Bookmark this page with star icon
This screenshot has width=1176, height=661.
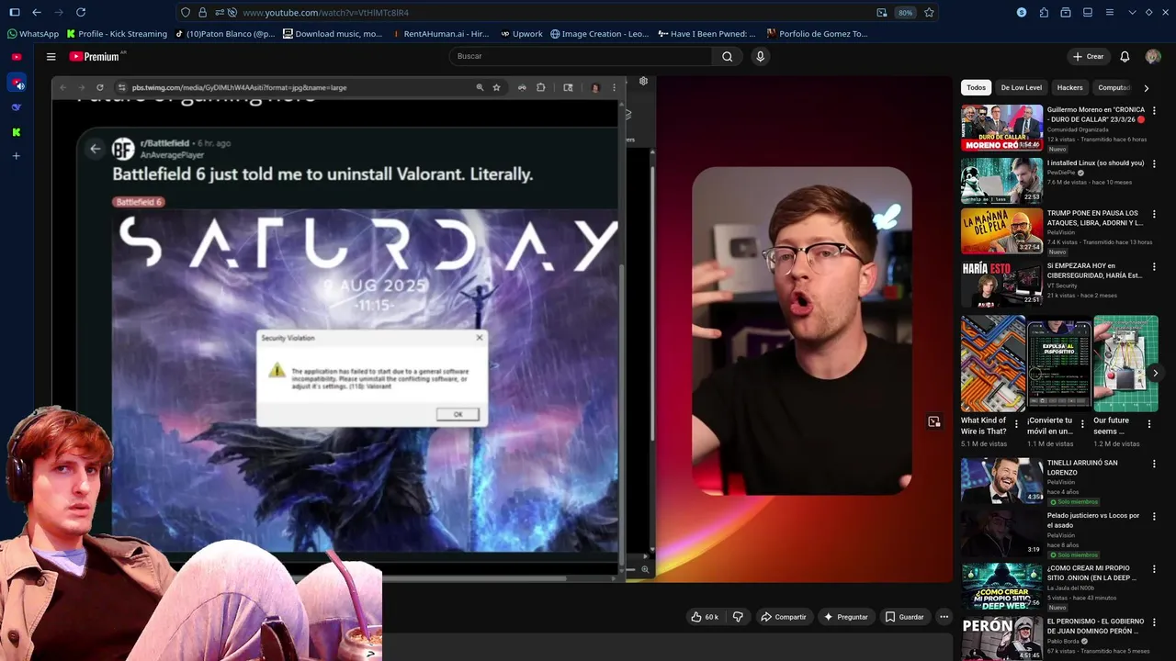pos(929,13)
